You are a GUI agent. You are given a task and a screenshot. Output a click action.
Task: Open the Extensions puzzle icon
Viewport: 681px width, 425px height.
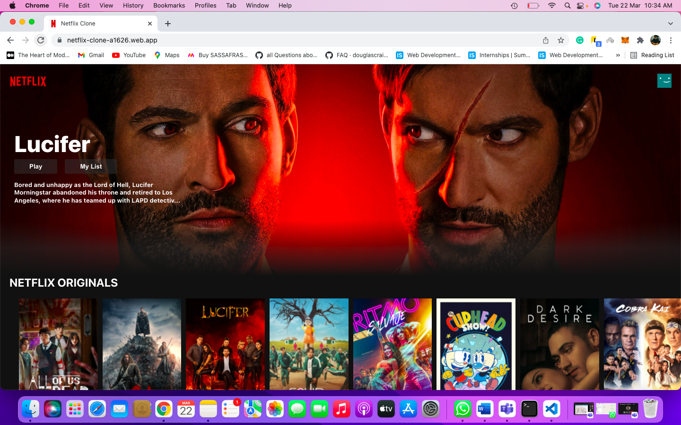640,40
